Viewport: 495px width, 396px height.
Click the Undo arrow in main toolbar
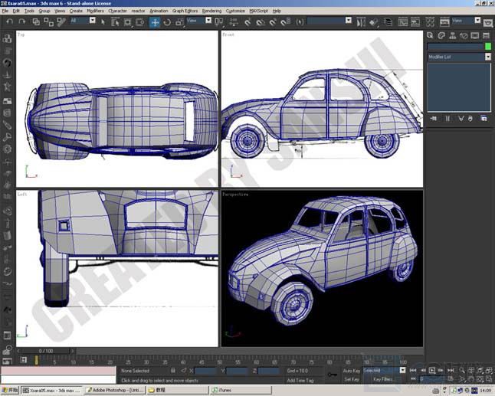[x=10, y=21]
